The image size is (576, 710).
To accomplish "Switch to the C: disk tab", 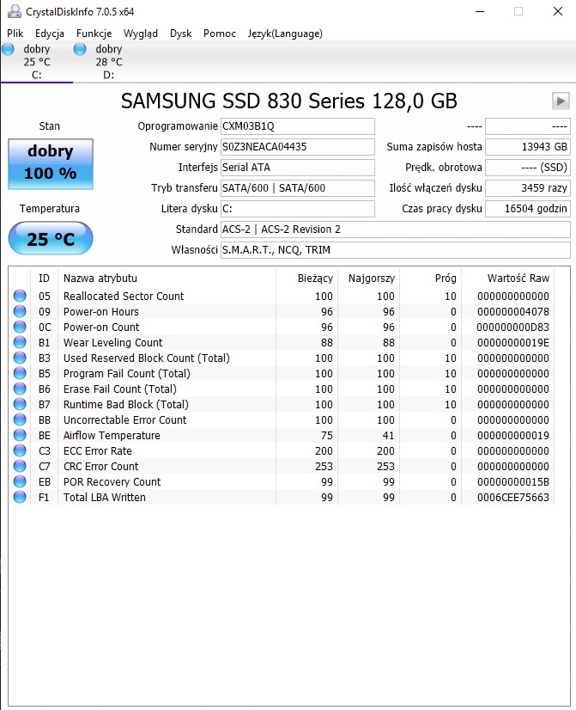I will 37,62.
